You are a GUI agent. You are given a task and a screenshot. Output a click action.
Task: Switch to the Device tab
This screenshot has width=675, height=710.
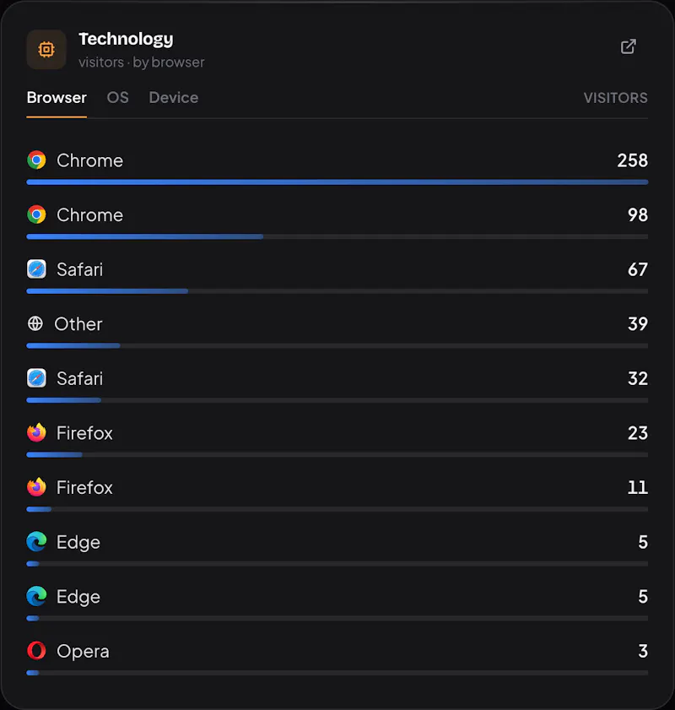point(174,97)
